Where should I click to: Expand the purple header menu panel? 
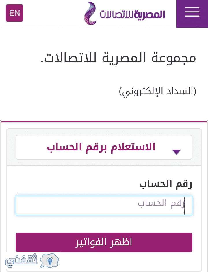tap(192, 14)
